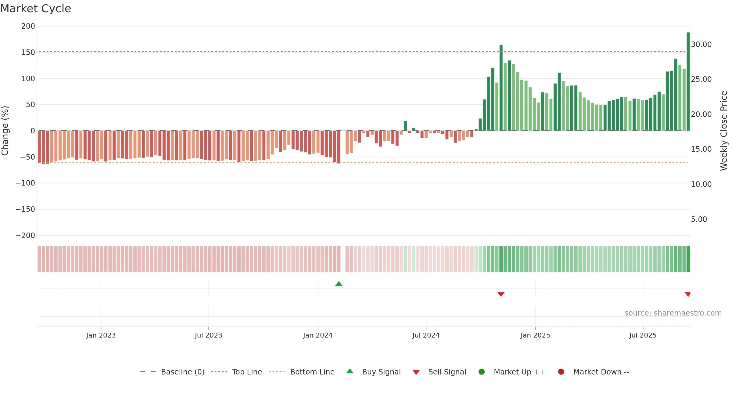Click the Jan 2024 axis label
The height and width of the screenshot is (412, 732).
pyautogui.click(x=318, y=335)
